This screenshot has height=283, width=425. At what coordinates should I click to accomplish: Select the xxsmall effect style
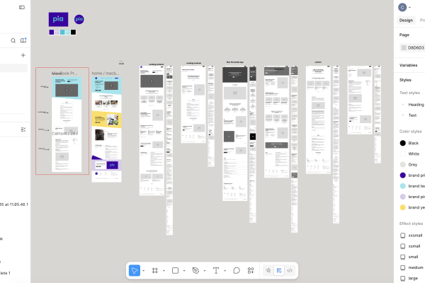415,236
